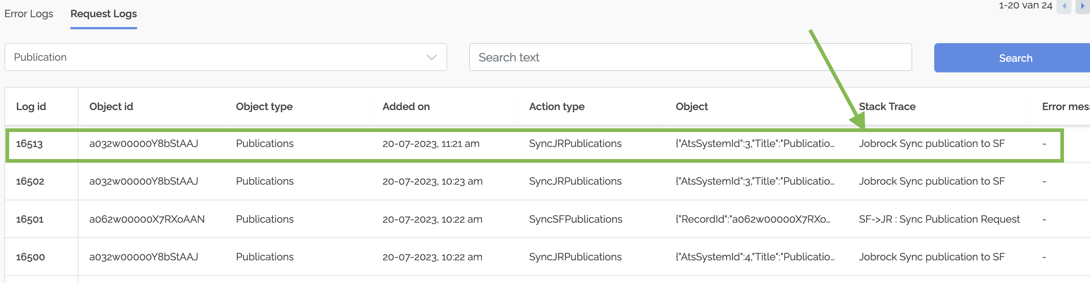
Task: Click the Added on column header
Action: tap(406, 107)
